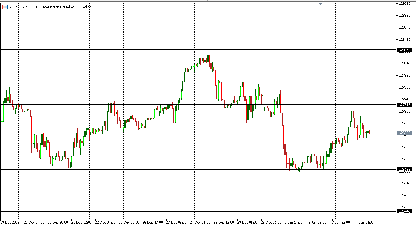Click the 1.28670 price scale label
Viewport: 416px width, 227px height.
click(x=404, y=27)
